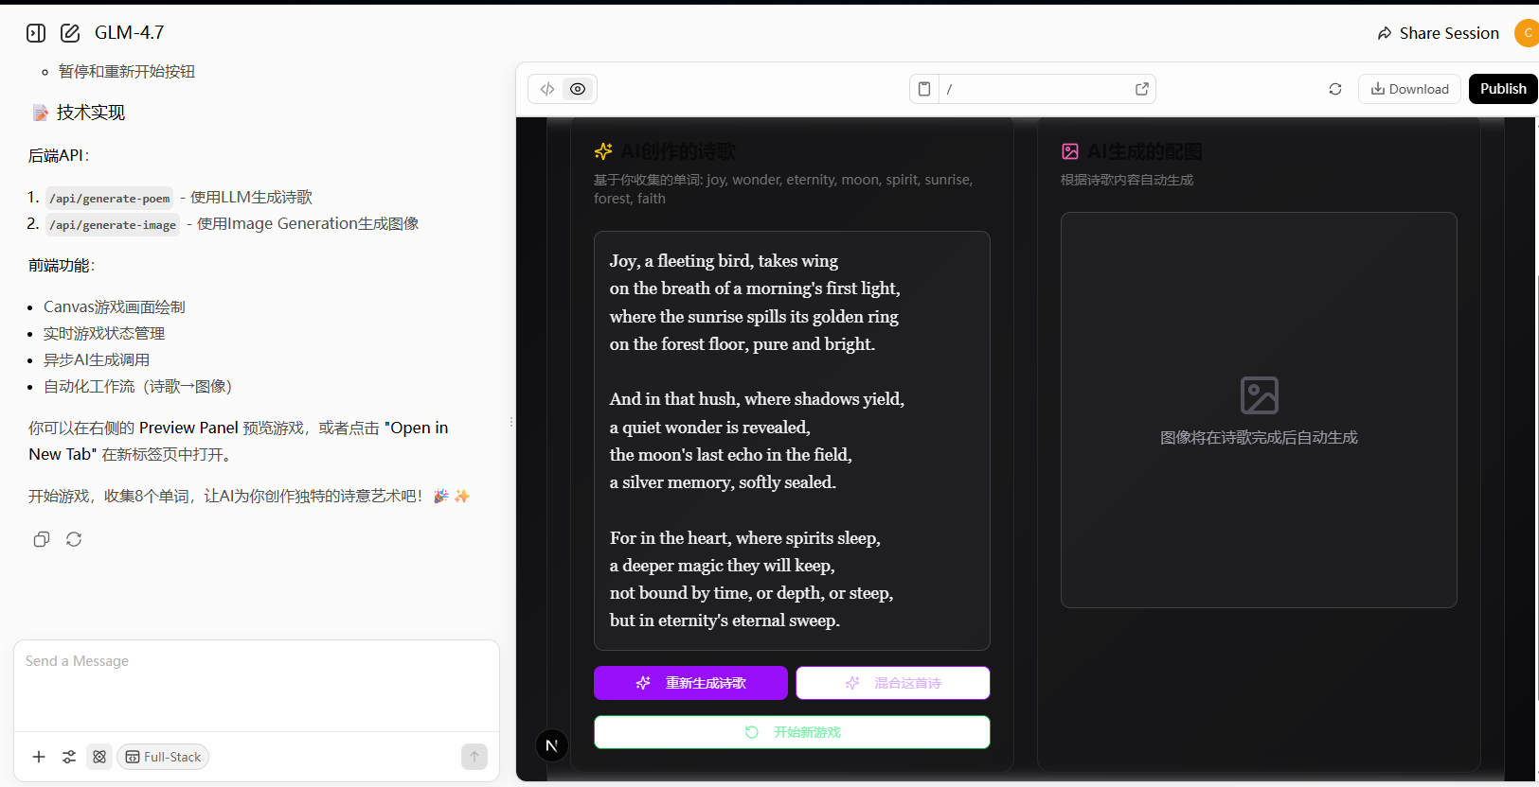Click /api/generate-poem code text

coord(110,198)
